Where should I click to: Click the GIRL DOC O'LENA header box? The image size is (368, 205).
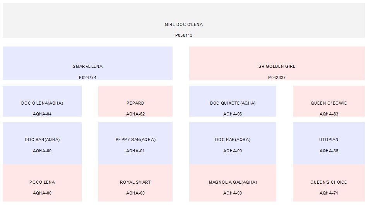click(183, 24)
